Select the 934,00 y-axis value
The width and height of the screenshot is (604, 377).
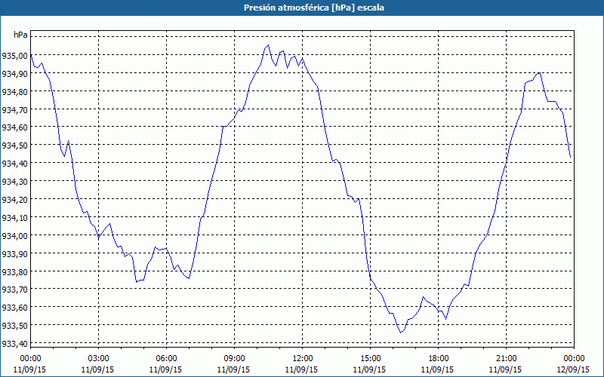point(14,236)
